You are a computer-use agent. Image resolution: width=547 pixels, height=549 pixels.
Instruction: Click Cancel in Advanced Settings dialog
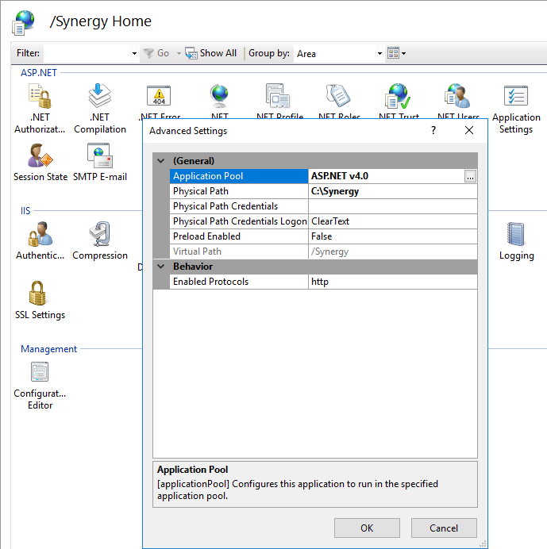[444, 528]
